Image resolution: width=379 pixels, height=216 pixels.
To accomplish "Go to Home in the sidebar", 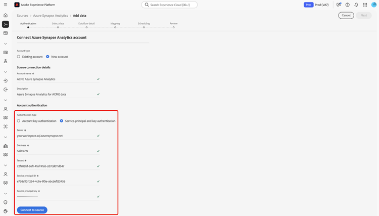I will [x=6, y=15].
